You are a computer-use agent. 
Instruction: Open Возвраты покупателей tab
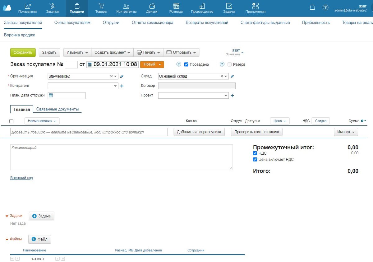click(207, 22)
